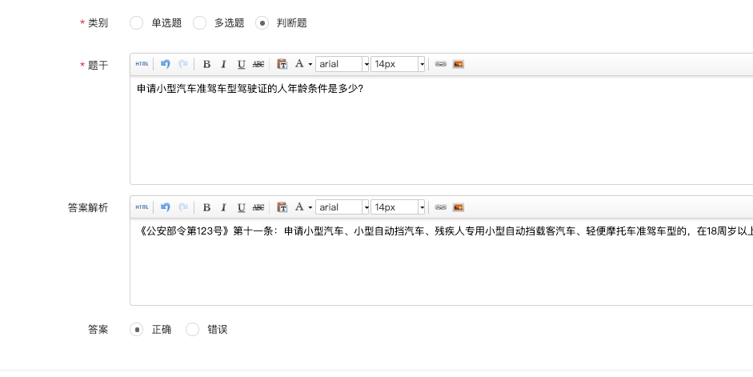Viewport: 753px width, 377px height.
Task: Open HTML source view in 题干 editor
Action: click(x=142, y=64)
